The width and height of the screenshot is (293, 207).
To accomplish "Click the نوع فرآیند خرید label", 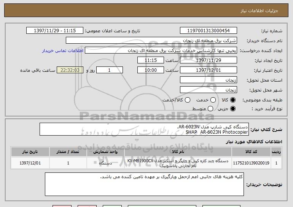I will (267, 109).
